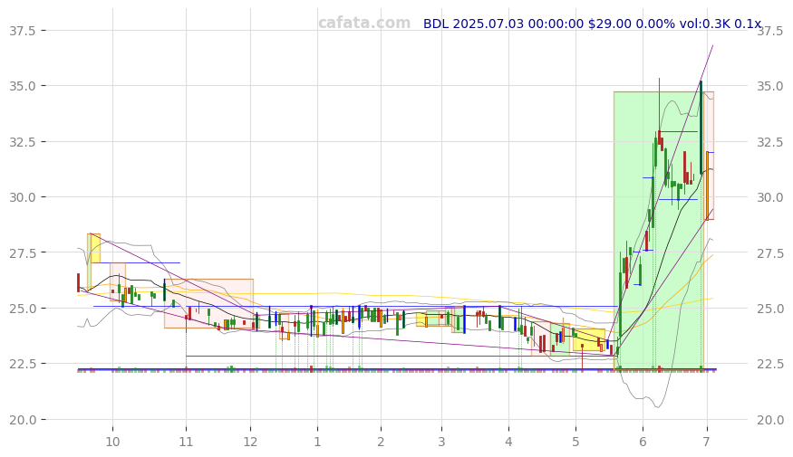
Task: Click 27.5 on the right price axis
Action: pyautogui.click(x=770, y=252)
